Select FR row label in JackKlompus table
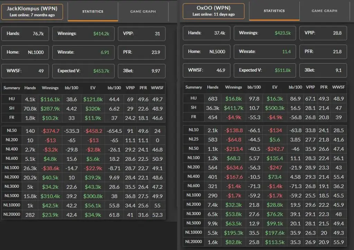Viewport: 354px width, 250px height. tap(12, 118)
